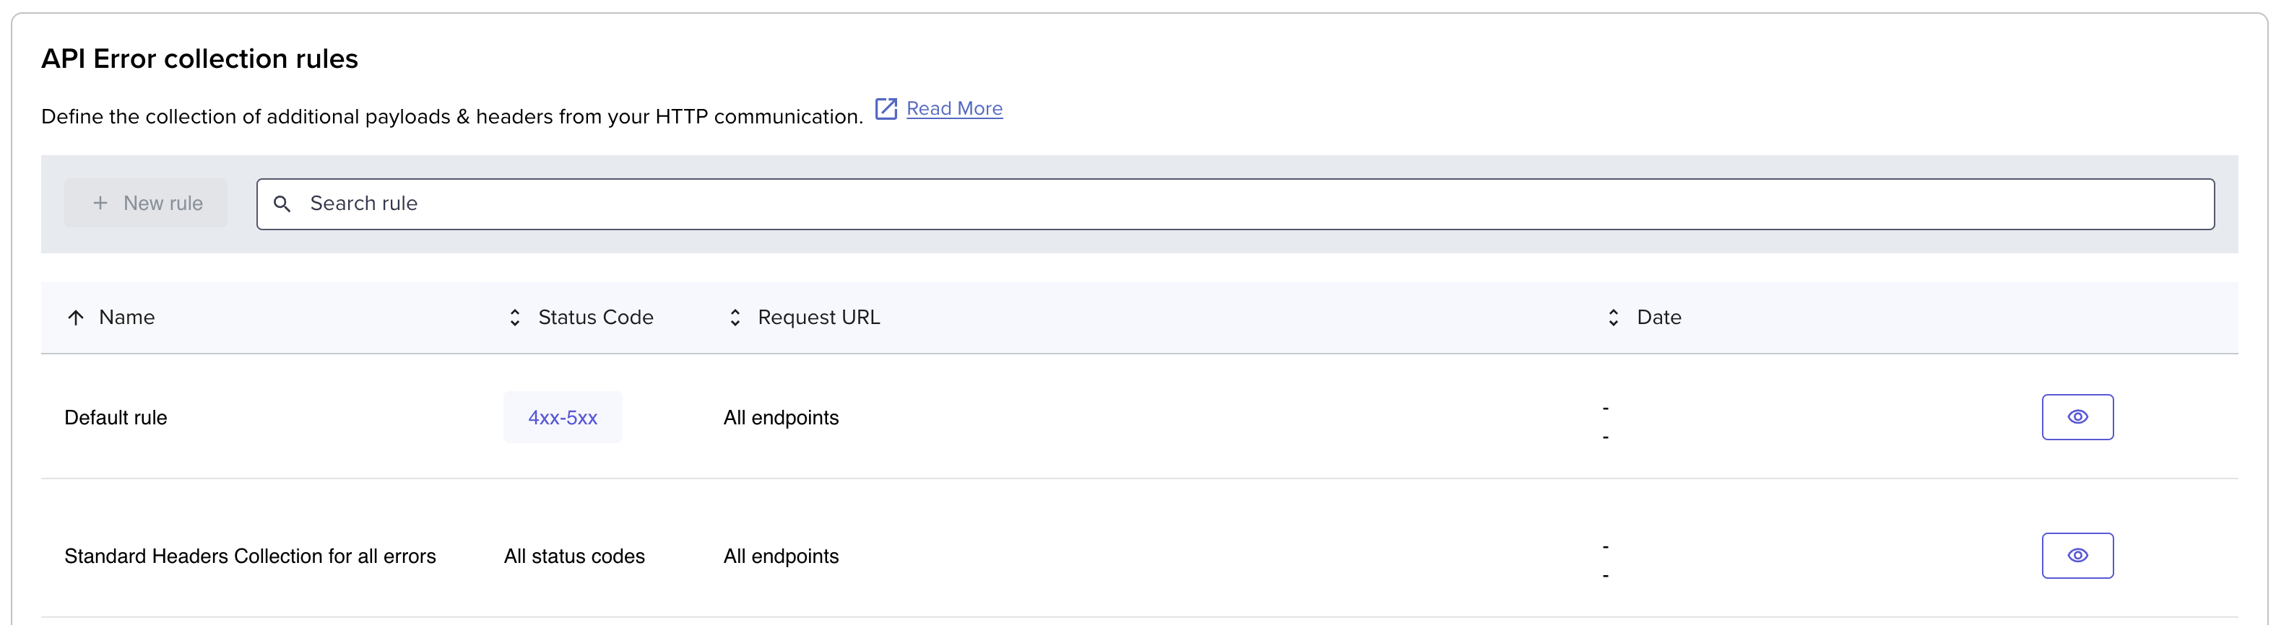2276x625 pixels.
Task: View the Default rule via its eye button
Action: tap(2077, 416)
